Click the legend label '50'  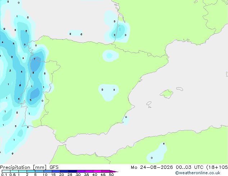point(111,175)
